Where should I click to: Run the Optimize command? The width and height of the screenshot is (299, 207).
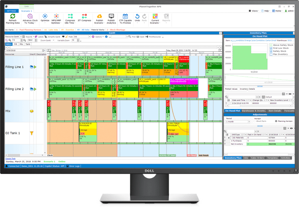[x=45, y=19]
